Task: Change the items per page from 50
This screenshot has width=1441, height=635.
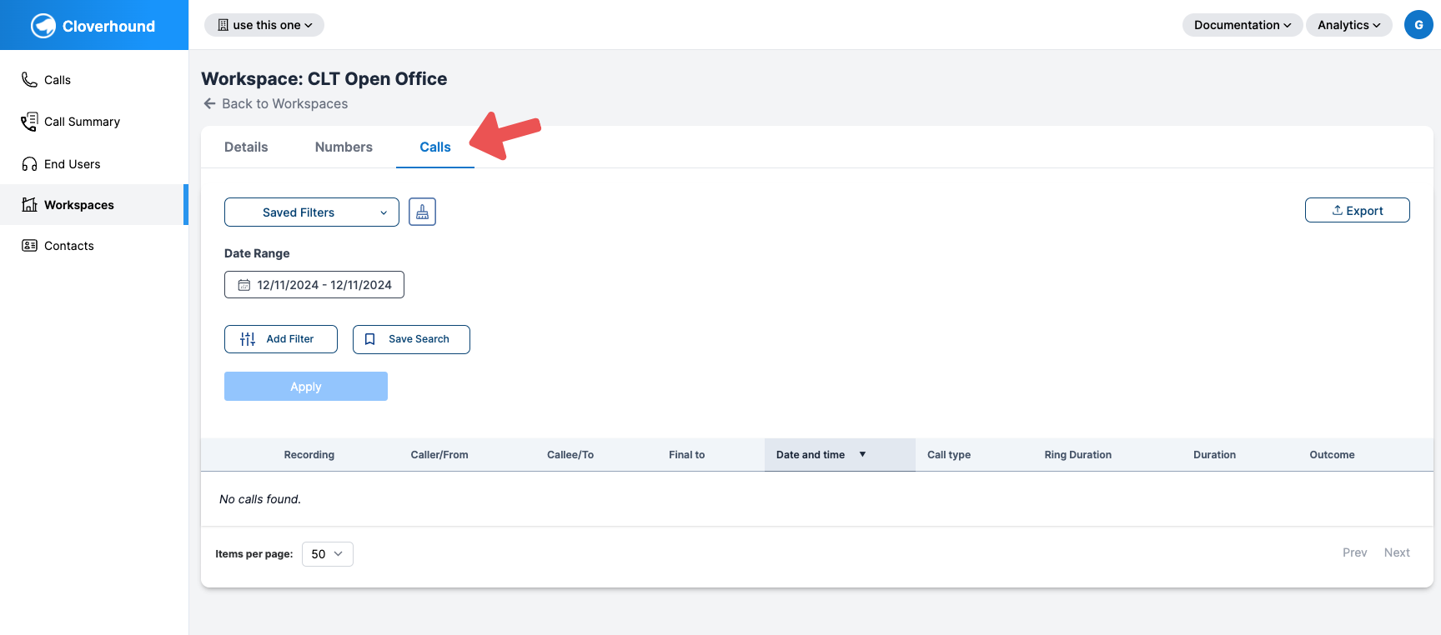Action: point(328,554)
